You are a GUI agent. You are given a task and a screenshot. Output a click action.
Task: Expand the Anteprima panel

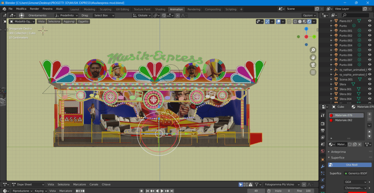[x=338, y=152]
